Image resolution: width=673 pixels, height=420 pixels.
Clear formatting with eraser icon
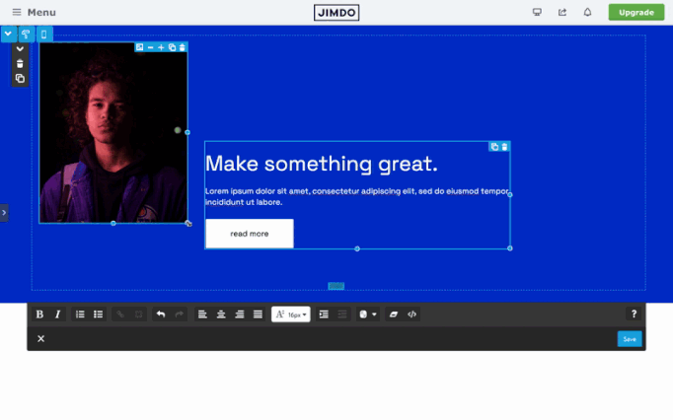tap(393, 315)
